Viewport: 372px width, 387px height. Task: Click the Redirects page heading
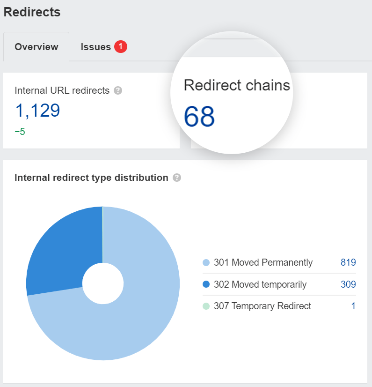31,12
